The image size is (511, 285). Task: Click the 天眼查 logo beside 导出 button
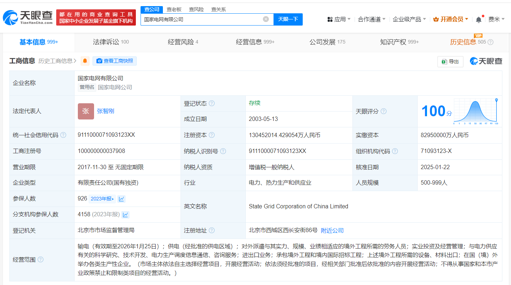(486, 61)
